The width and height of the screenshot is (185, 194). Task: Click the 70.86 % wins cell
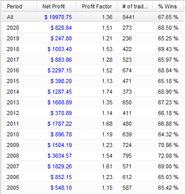(x=168, y=145)
